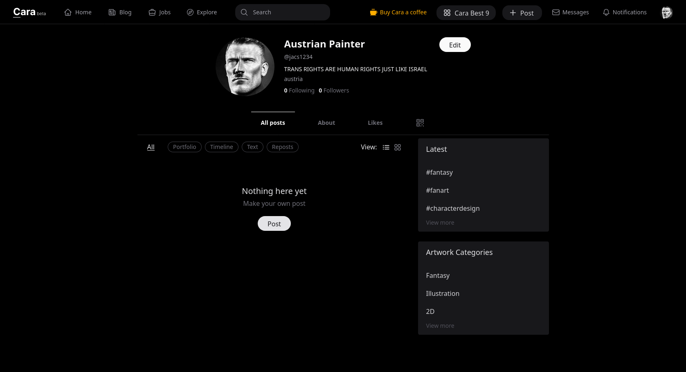686x372 pixels.
Task: Expand Latest tags with View more
Action: click(440, 223)
